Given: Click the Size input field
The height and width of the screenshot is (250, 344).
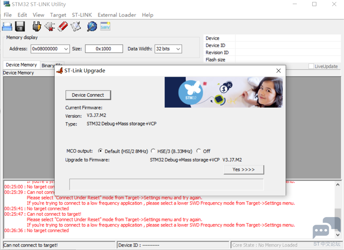Looking at the screenshot, I should click(104, 49).
